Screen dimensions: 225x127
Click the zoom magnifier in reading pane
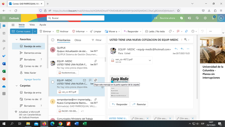pos(185,40)
